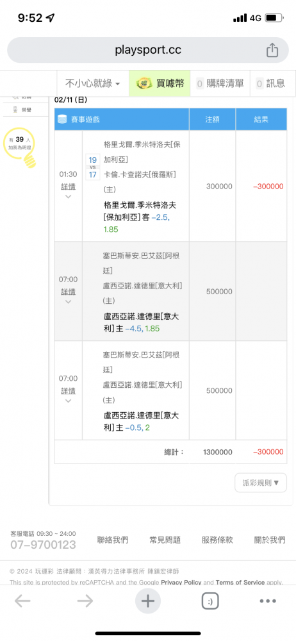Click the database icon beside 賽事遊戲
This screenshot has width=296, height=641.
point(62,119)
